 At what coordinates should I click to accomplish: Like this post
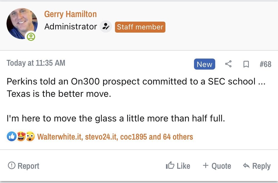[x=178, y=166]
